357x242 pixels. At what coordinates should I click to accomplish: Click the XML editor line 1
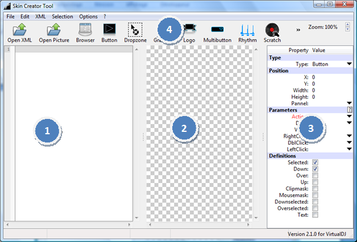click(74, 49)
